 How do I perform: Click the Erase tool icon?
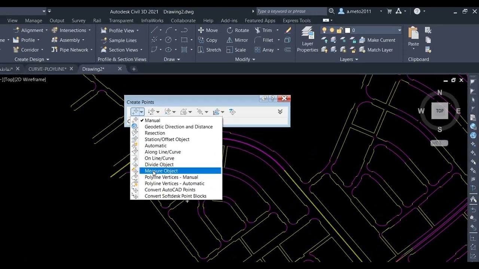point(288,30)
